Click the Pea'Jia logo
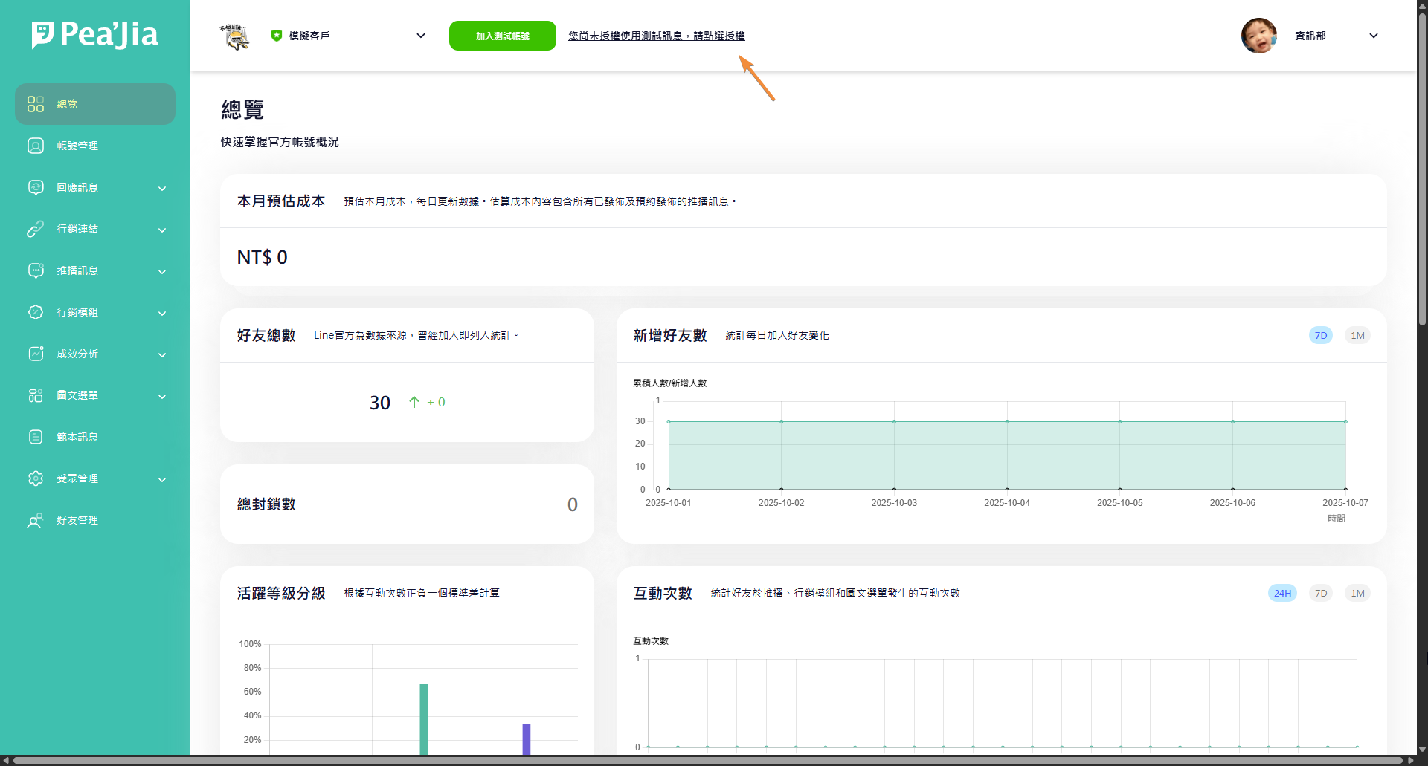1428x766 pixels. (x=95, y=34)
